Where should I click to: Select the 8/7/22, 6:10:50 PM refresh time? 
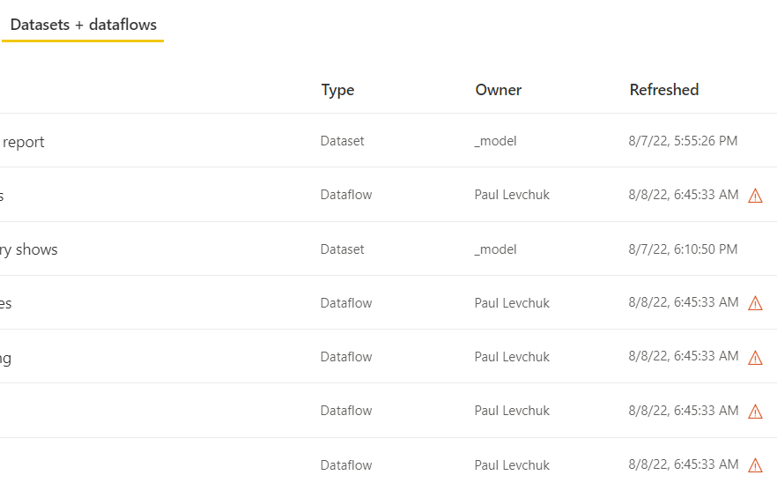pos(683,249)
